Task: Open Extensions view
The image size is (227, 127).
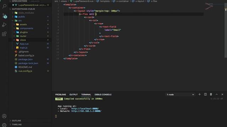Action: [4, 34]
